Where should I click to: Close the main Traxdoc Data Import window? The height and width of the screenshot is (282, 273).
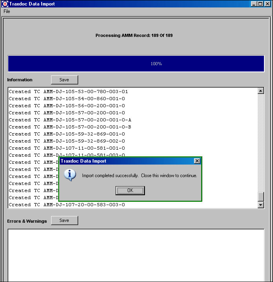click(x=268, y=4)
